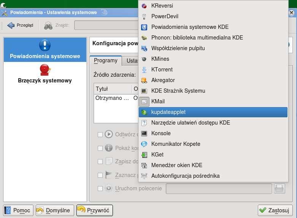Choose KTorrent as the event source
This screenshot has height=218, width=297.
pos(213,70)
